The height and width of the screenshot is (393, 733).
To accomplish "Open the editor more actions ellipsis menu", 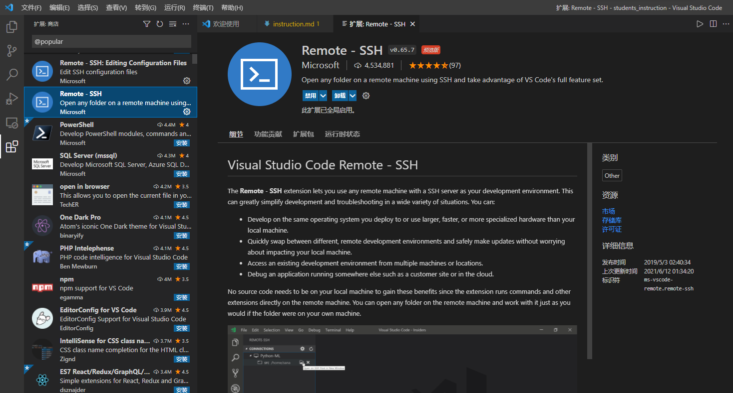I will [726, 24].
